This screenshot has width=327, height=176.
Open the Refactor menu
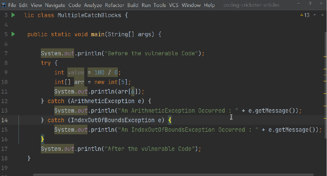[115, 5]
